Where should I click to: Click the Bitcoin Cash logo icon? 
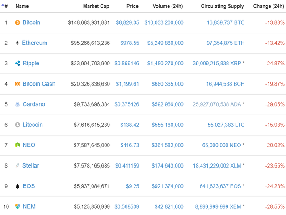pyautogui.click(x=17, y=84)
